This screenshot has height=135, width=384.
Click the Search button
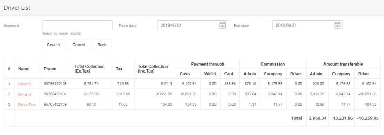[53, 45]
